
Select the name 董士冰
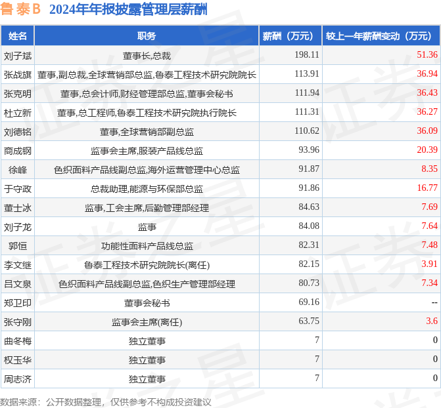18,208
